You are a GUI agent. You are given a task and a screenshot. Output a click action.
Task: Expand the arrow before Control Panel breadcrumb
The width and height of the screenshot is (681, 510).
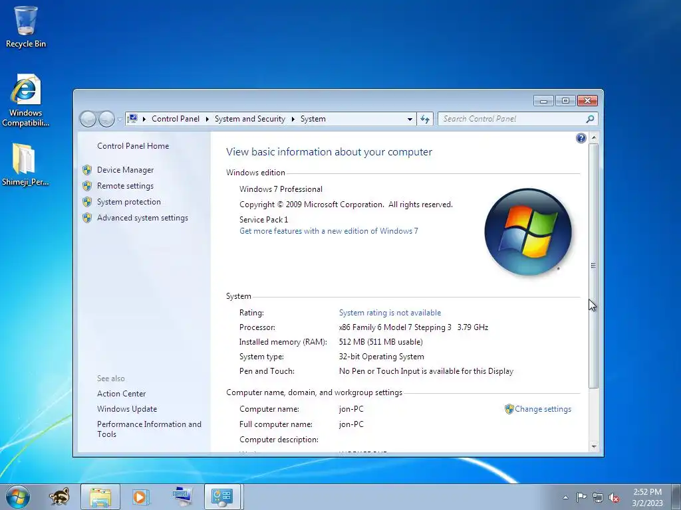pos(144,119)
